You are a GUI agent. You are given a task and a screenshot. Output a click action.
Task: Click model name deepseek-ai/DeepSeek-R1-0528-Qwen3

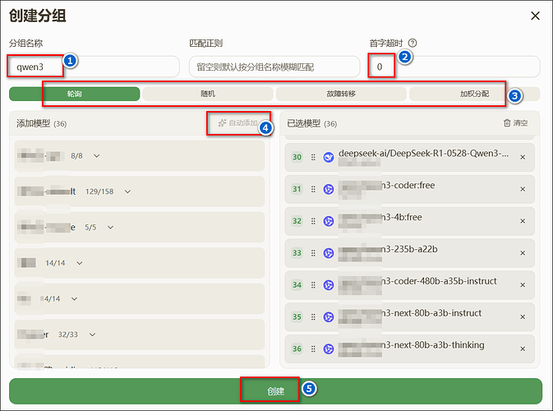coord(423,154)
